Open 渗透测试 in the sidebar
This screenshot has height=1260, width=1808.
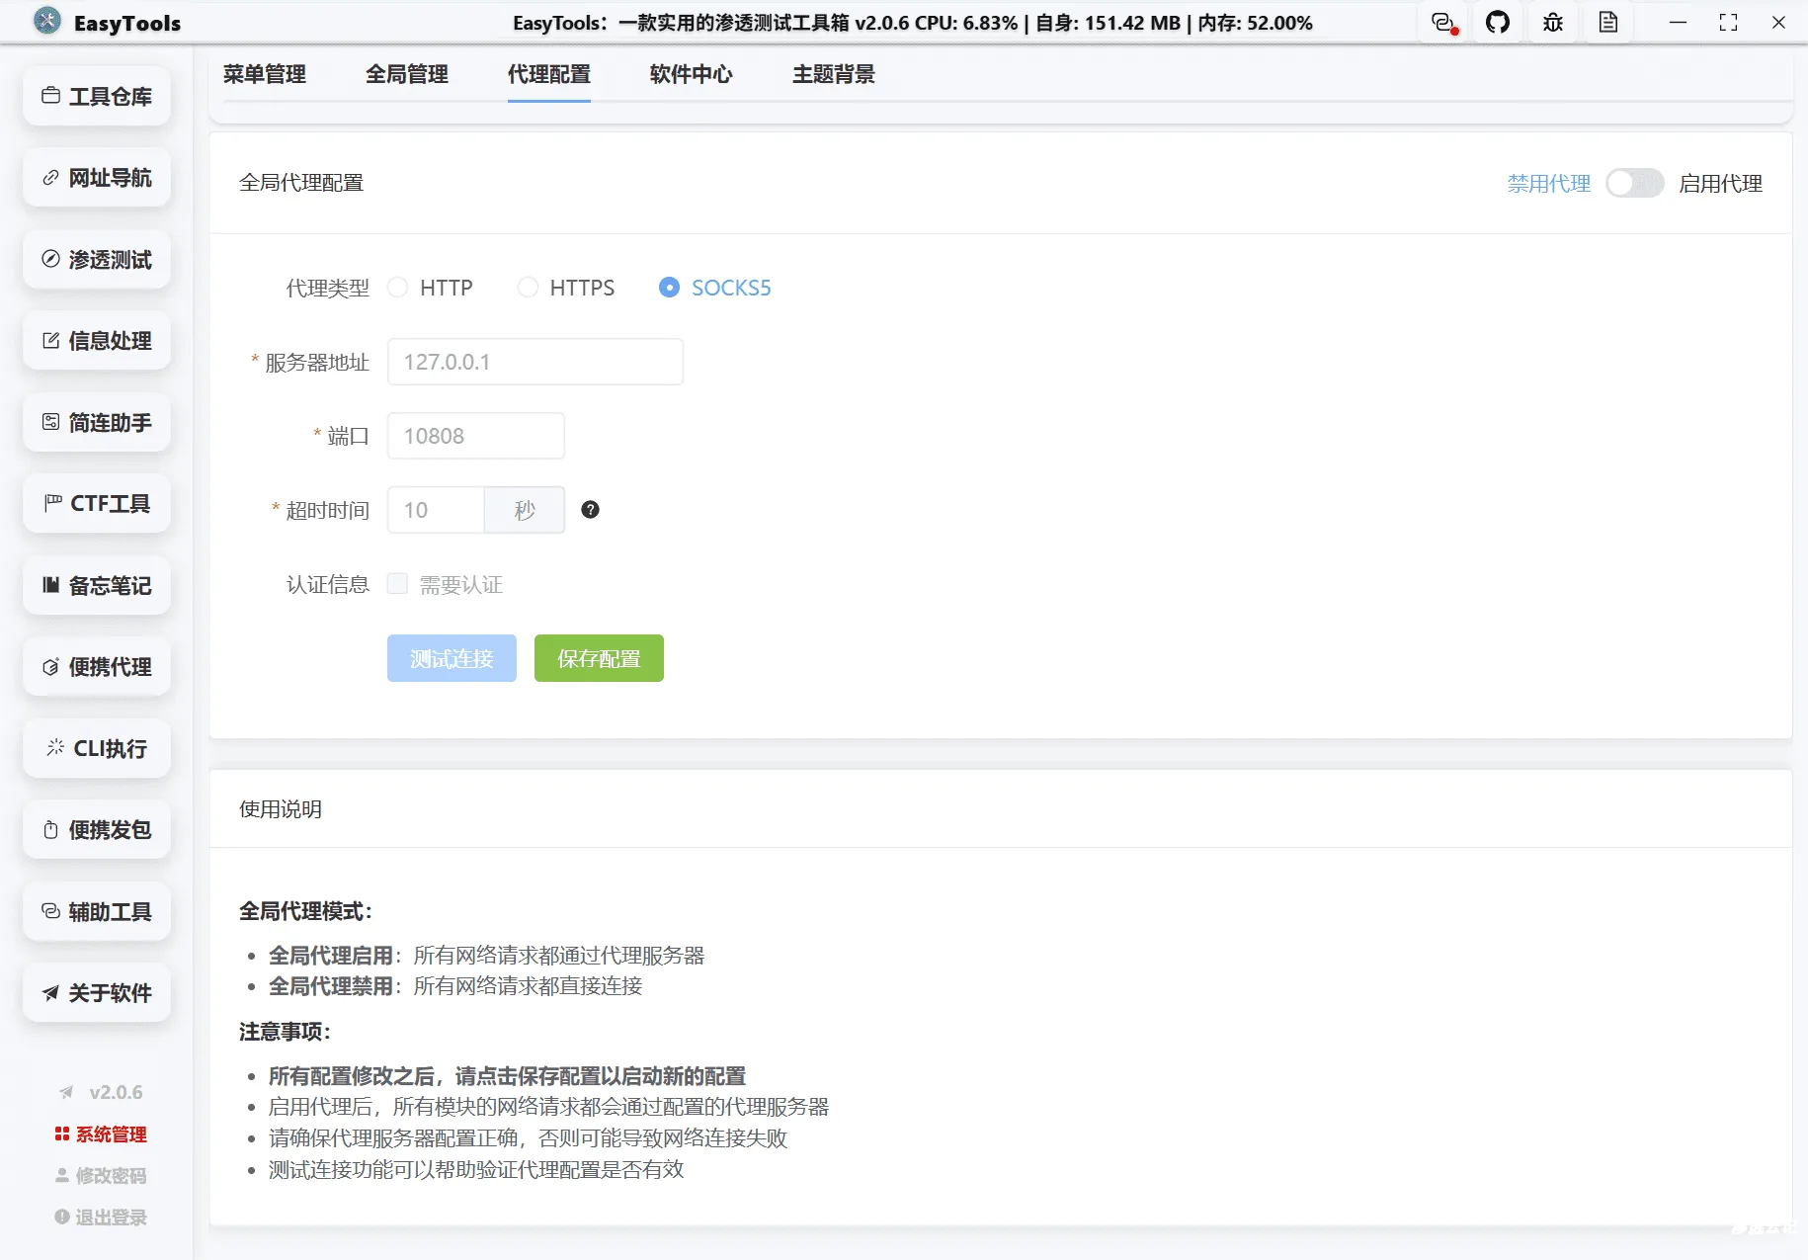coord(96,259)
